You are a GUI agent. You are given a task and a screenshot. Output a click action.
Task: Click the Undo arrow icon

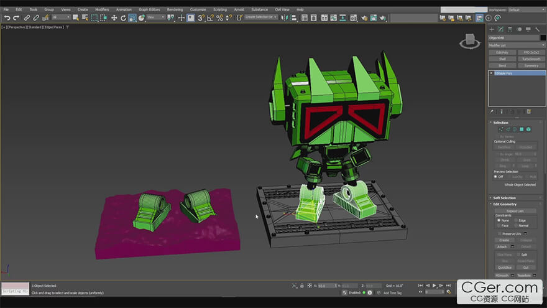click(7, 17)
